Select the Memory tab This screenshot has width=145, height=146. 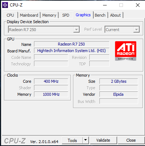tap(49, 15)
